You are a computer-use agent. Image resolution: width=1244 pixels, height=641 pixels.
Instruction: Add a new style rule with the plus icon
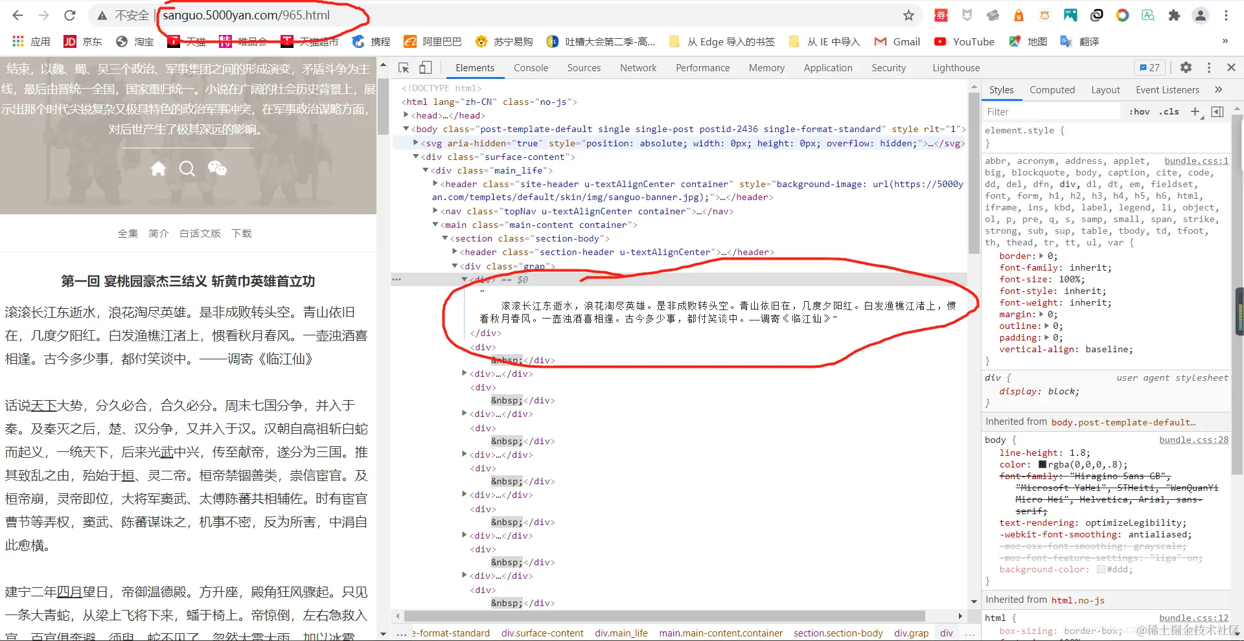click(1195, 111)
